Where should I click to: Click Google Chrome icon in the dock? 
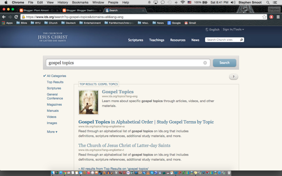pos(65,173)
